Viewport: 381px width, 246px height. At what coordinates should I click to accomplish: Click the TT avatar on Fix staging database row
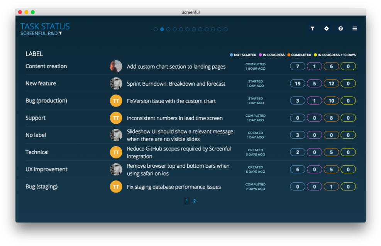[116, 186]
